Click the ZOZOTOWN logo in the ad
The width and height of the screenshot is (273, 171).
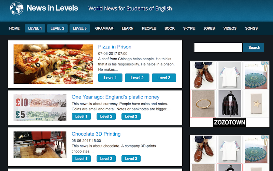tap(229, 122)
